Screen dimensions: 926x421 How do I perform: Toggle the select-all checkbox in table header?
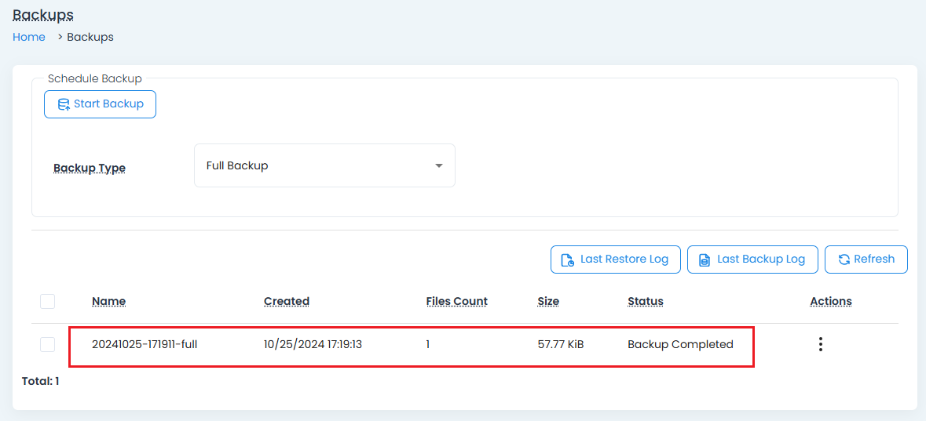pyautogui.click(x=48, y=301)
